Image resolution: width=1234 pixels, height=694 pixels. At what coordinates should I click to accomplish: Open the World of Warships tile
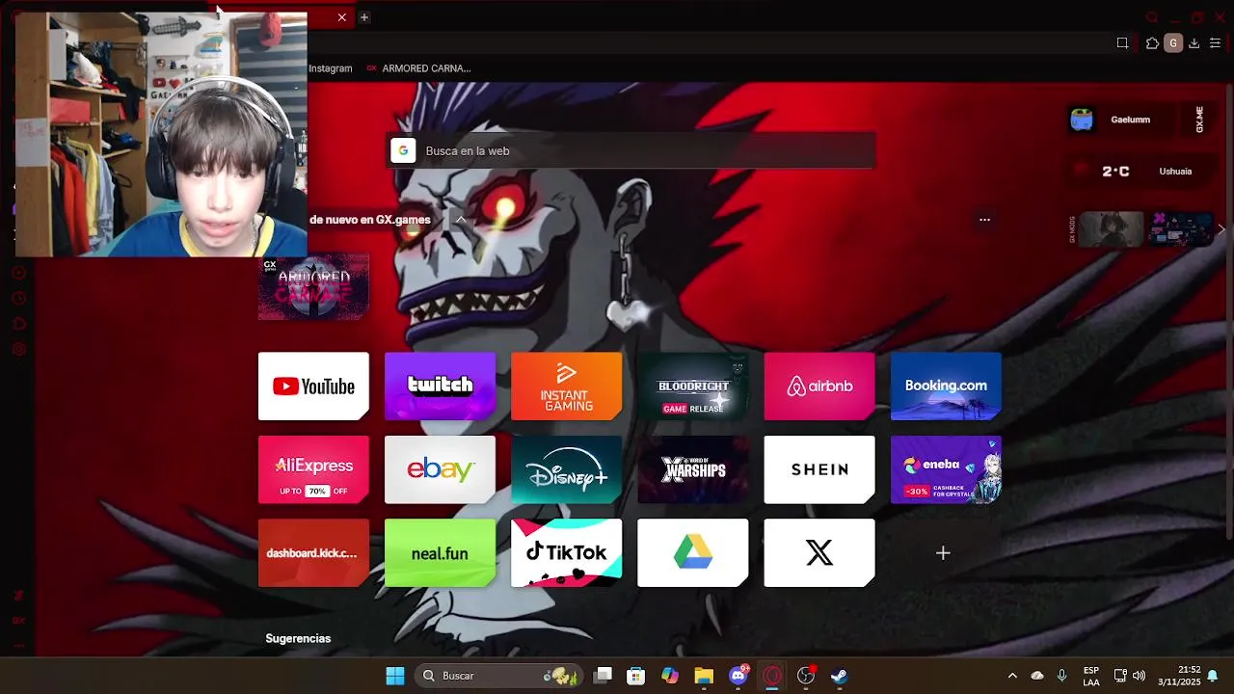pyautogui.click(x=692, y=469)
